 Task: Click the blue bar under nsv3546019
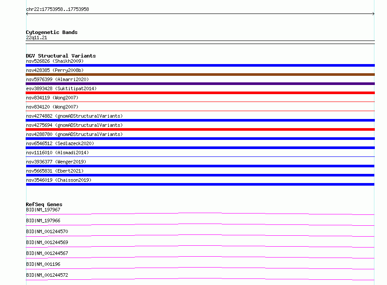(200, 184)
